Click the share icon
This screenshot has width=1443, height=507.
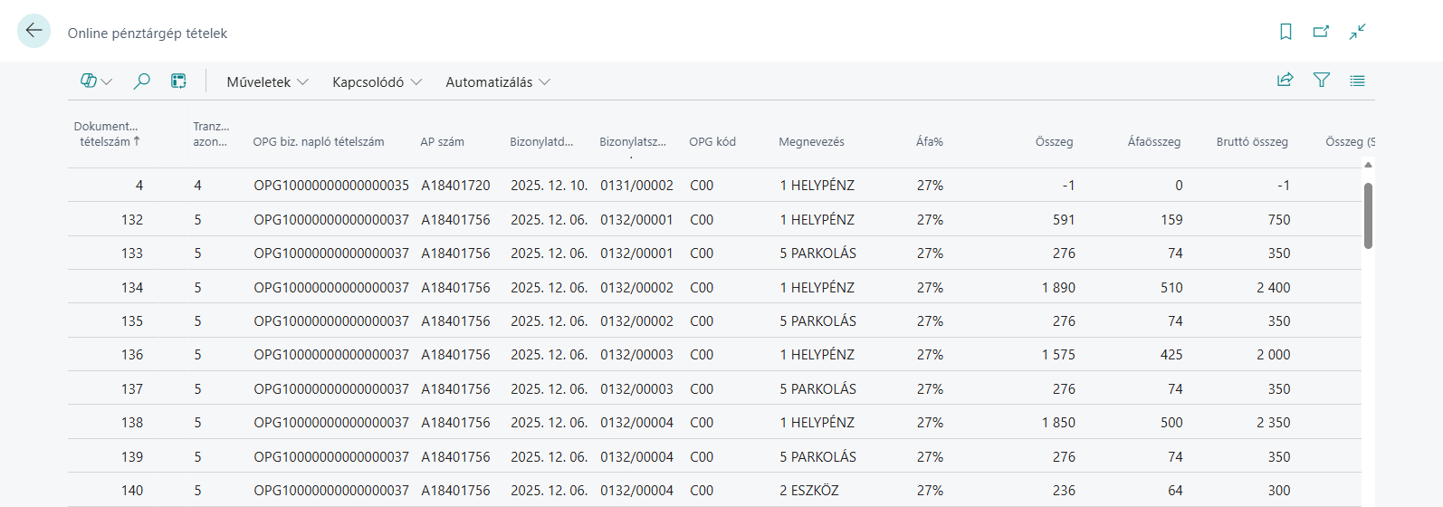1285,81
